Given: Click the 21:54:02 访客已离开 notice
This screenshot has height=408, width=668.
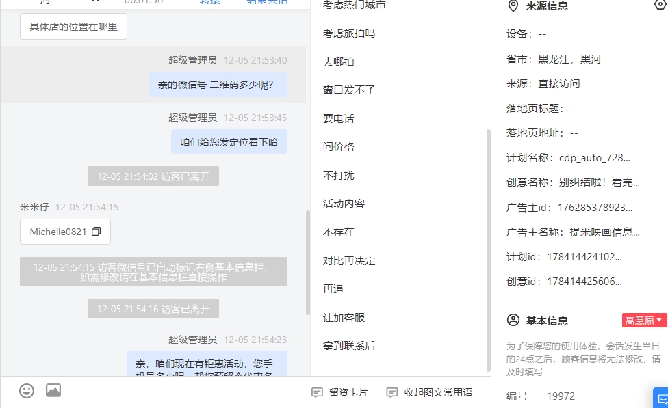Looking at the screenshot, I should (153, 176).
